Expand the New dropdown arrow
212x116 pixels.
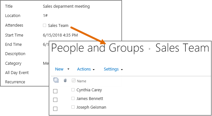click(x=68, y=69)
